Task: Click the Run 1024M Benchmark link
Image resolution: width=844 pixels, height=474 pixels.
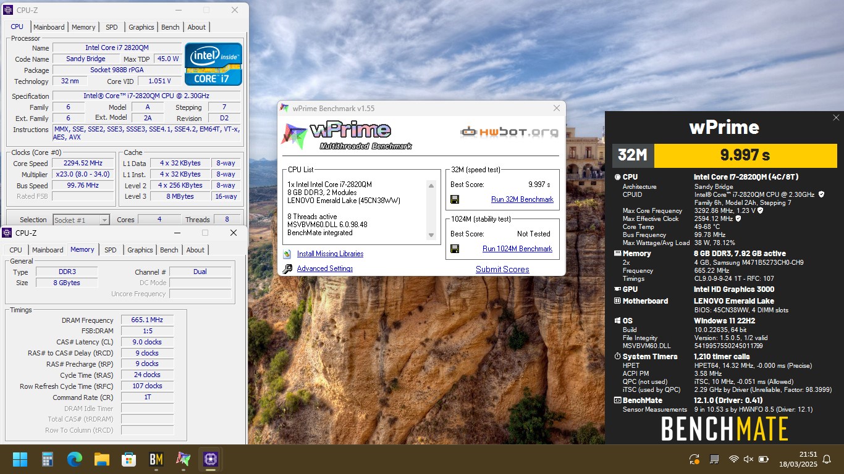Action: click(x=517, y=249)
